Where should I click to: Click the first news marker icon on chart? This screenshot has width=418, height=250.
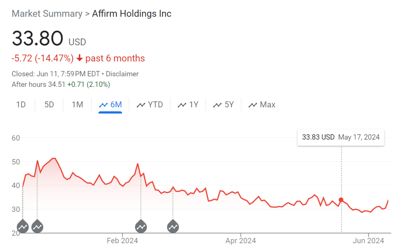[x=23, y=226]
